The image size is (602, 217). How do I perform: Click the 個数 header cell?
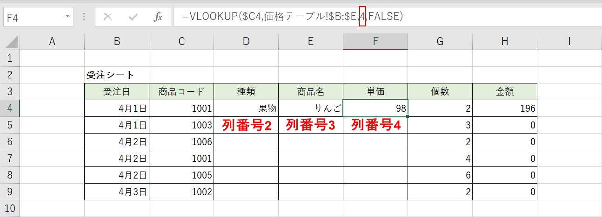440,91
